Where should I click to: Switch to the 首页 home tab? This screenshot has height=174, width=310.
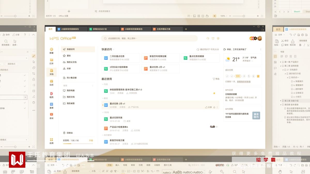click(x=50, y=29)
